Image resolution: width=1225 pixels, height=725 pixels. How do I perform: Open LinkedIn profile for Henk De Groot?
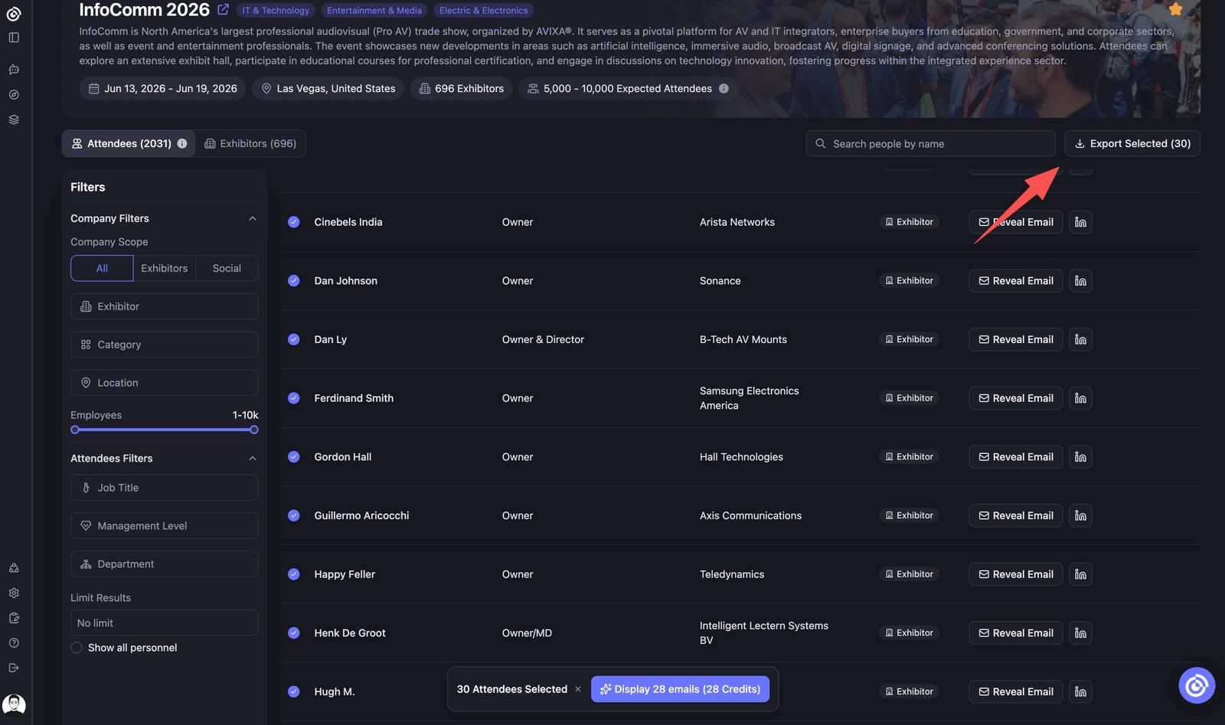[x=1080, y=633]
